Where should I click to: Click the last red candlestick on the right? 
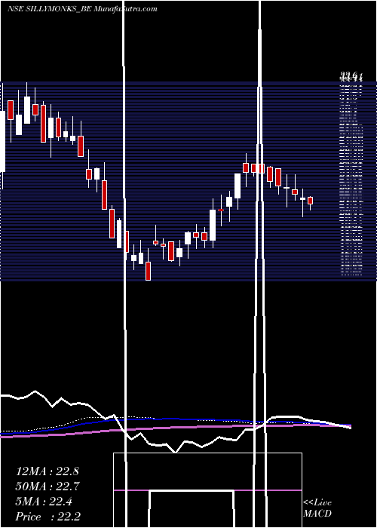click(x=311, y=201)
